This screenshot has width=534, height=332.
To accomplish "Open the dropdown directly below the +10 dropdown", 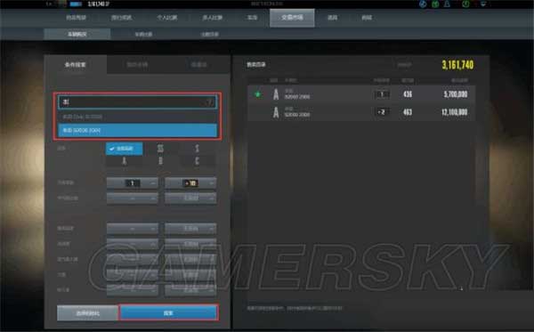I will click(190, 198).
